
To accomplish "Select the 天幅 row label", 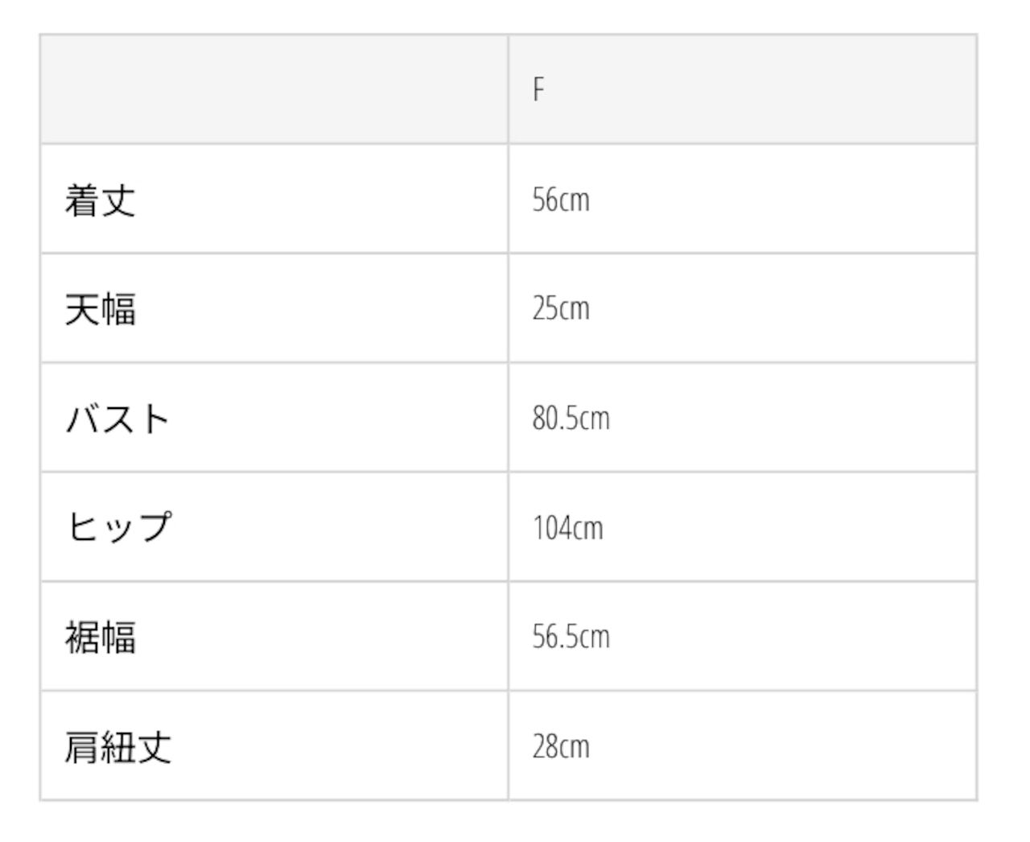I will [101, 309].
